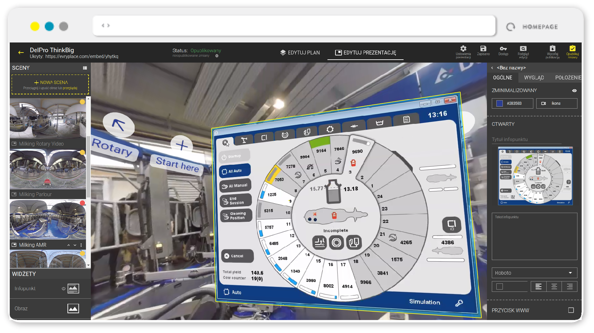The image size is (594, 333).
Task: Open Dostęp access key icon
Action: (x=503, y=49)
